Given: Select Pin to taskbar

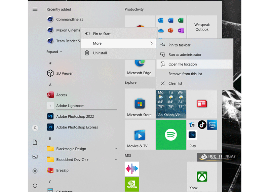Looking at the screenshot, I should click(x=195, y=45).
